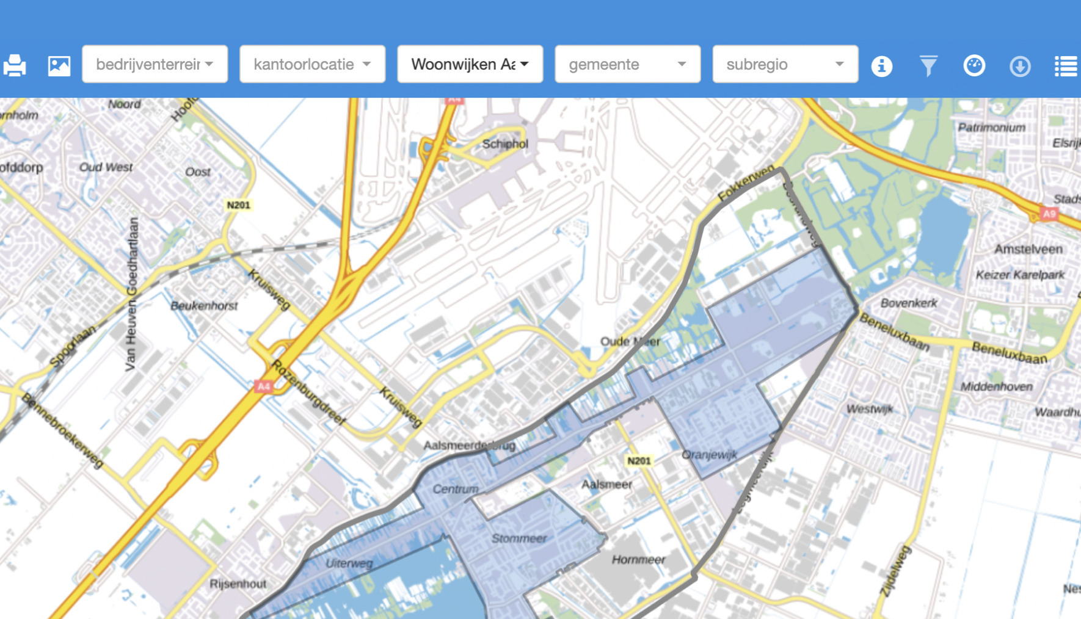Select the Stommeer neighborhood on the map
This screenshot has height=619, width=1081.
click(519, 538)
